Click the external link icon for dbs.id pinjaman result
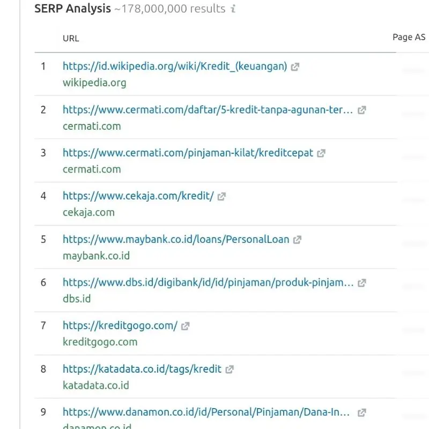The image size is (429, 429). pyautogui.click(x=362, y=283)
